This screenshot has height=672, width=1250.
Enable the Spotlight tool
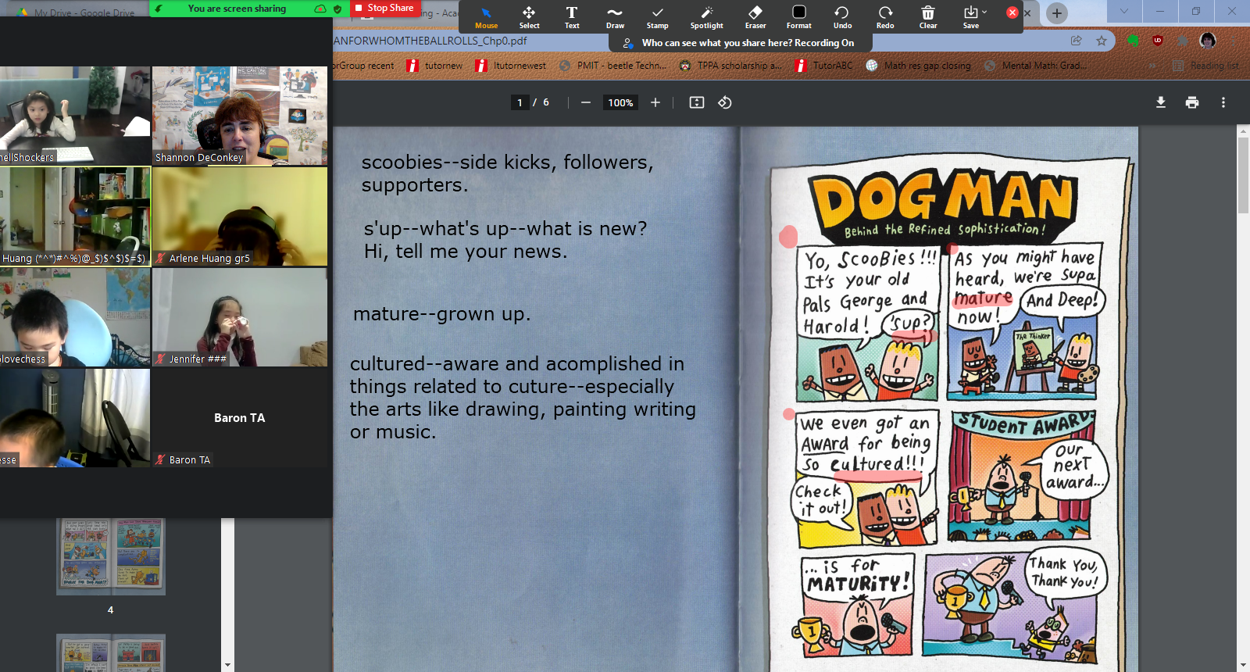click(706, 17)
